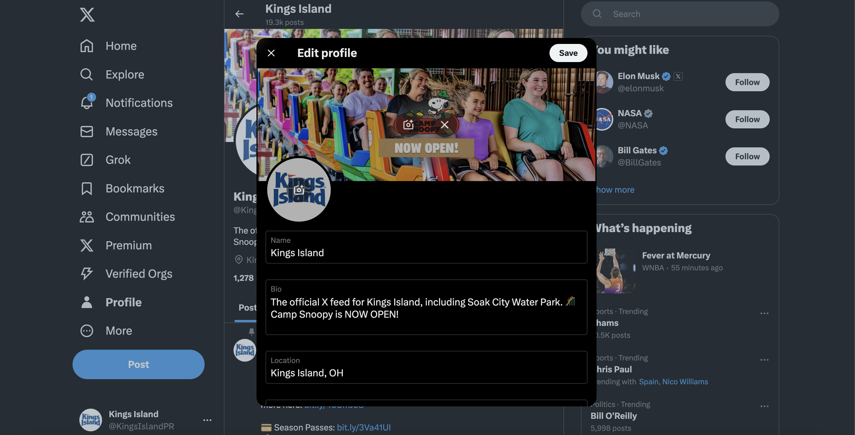Save the profile changes
Viewport: 855px width, 435px height.
tap(568, 53)
